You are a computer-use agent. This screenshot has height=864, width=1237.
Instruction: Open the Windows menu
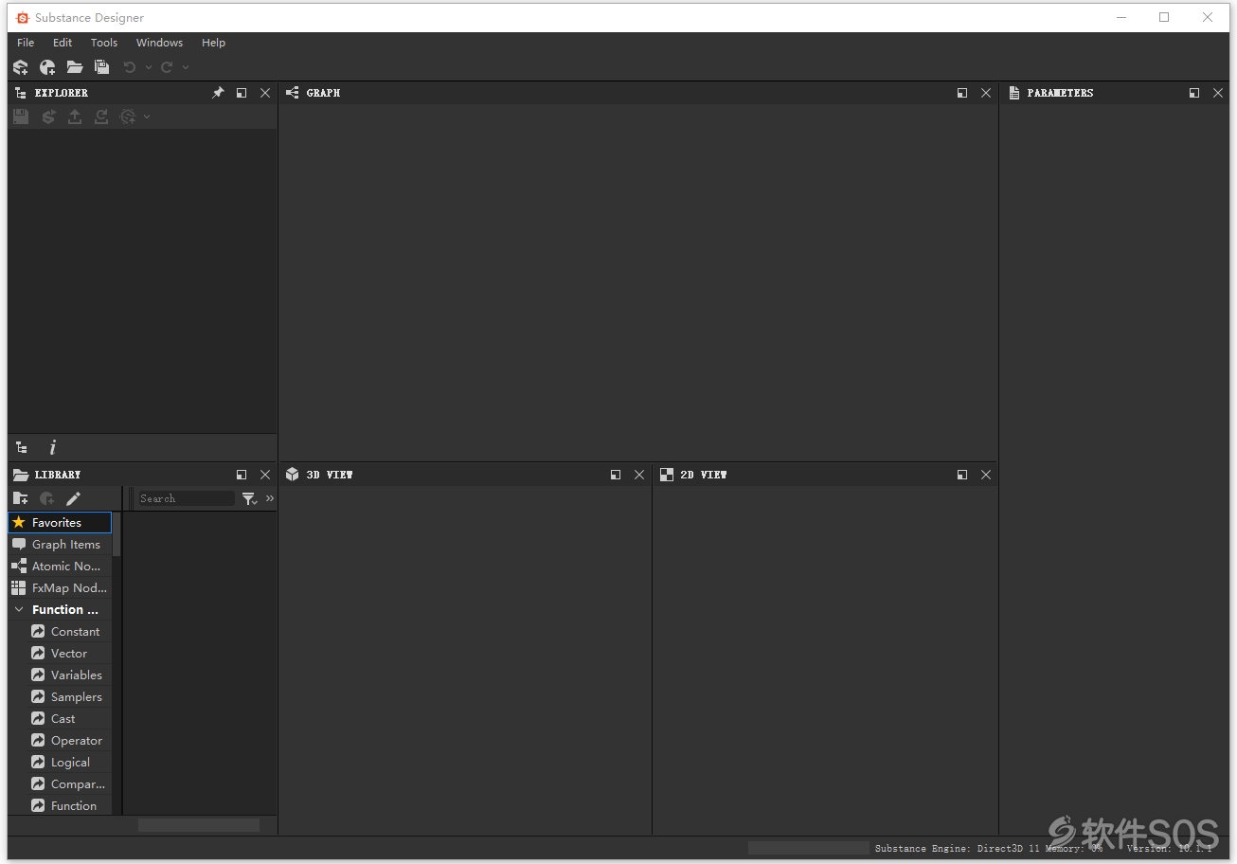(x=159, y=43)
